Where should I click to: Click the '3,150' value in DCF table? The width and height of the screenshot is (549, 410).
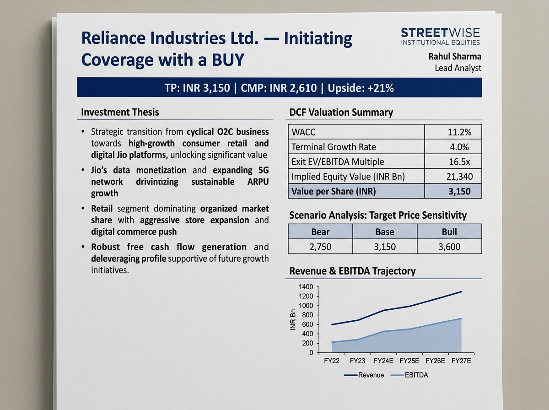453,191
